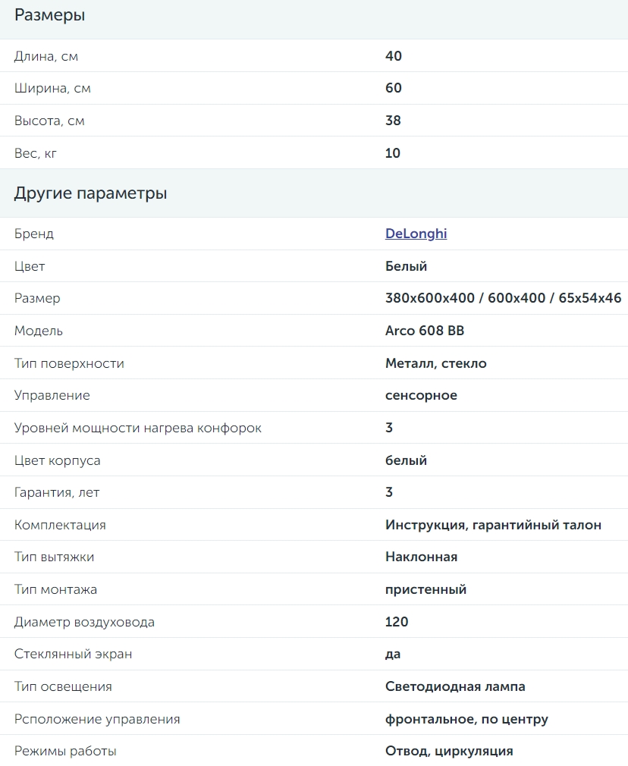Viewport: 628px width, 766px height.
Task: Click the Бренд row label
Action: click(x=33, y=234)
